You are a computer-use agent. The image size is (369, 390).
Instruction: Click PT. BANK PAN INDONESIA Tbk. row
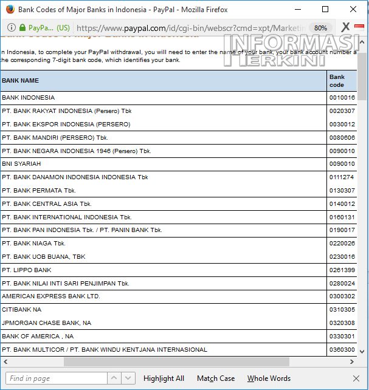click(82, 230)
